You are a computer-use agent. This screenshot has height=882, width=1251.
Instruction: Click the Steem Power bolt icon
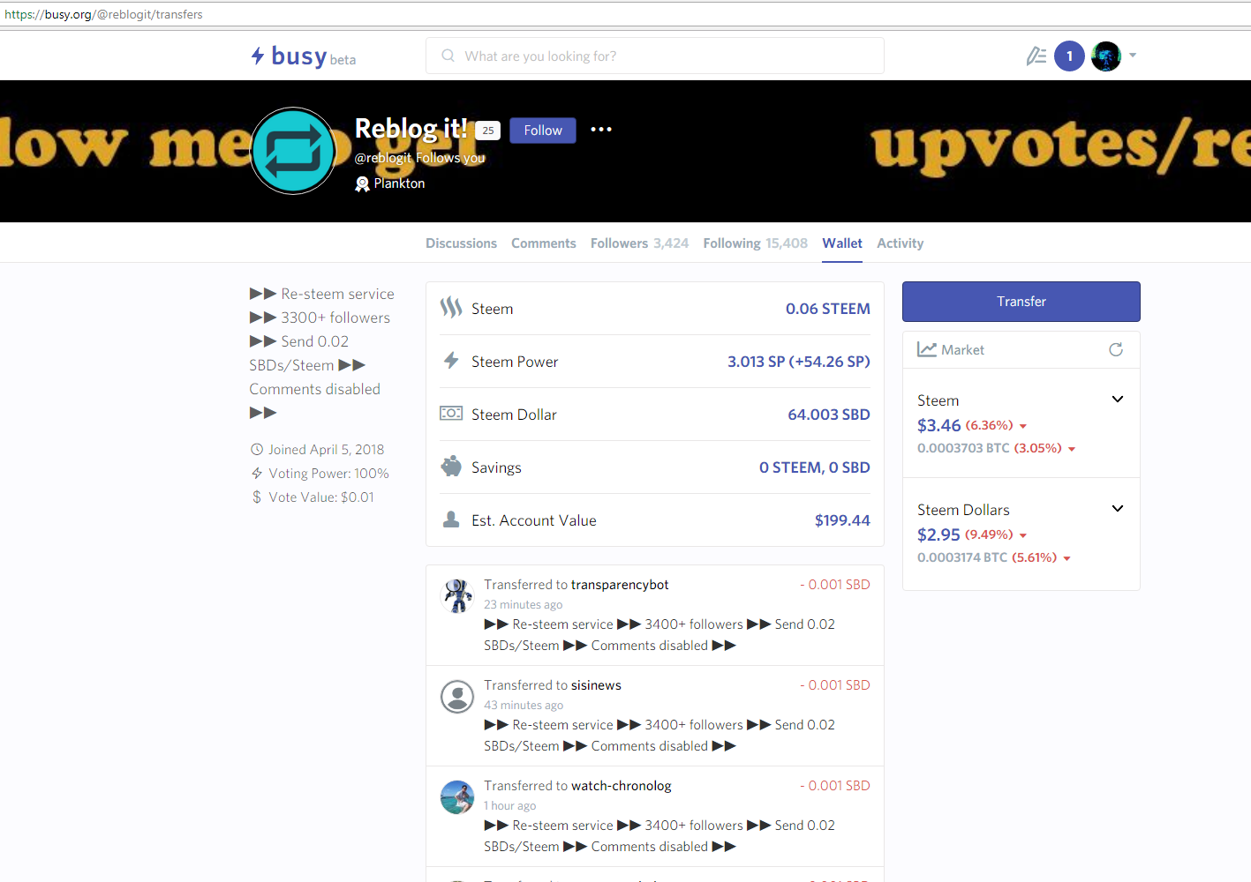(x=451, y=361)
